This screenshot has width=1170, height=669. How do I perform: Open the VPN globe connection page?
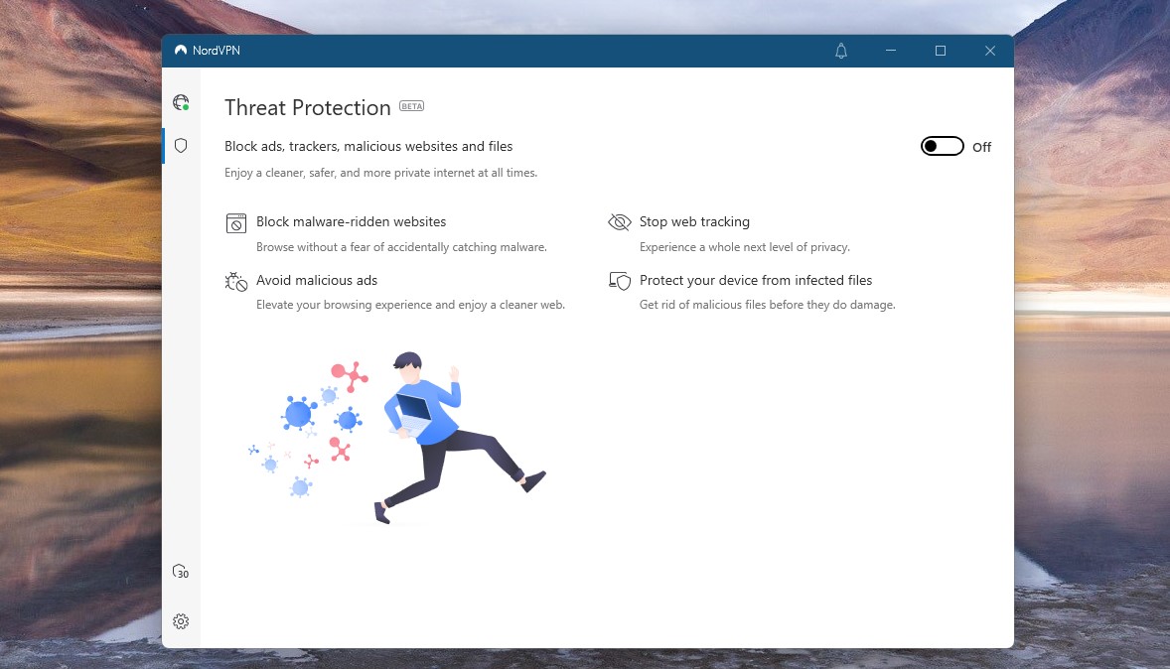tap(181, 102)
